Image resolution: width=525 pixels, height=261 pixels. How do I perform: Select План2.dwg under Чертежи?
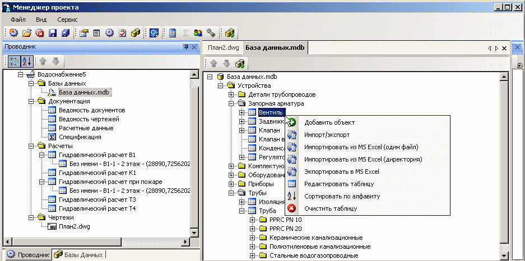click(74, 226)
